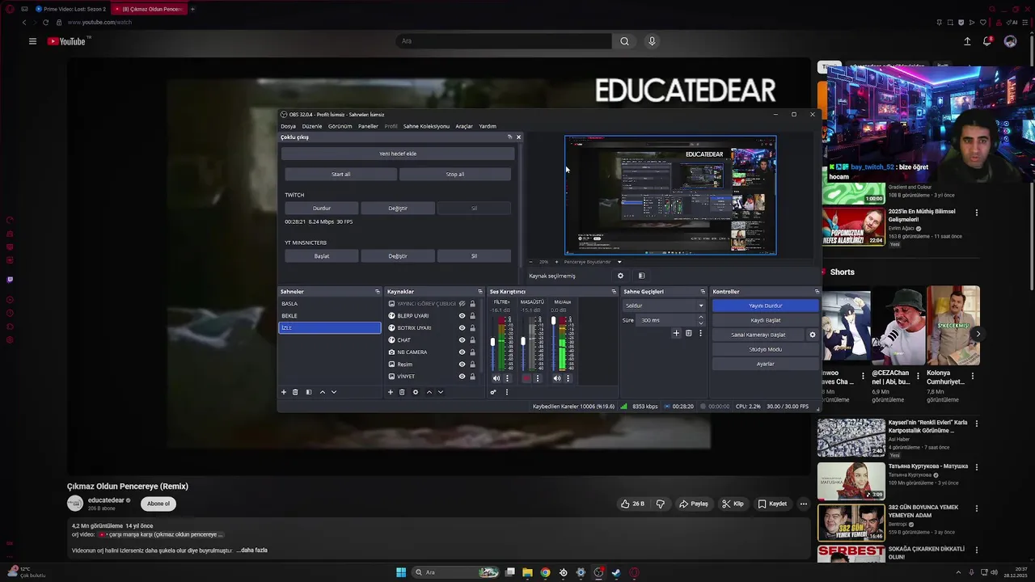Add a scene transition with plus icon
The height and width of the screenshot is (582, 1035).
[677, 333]
